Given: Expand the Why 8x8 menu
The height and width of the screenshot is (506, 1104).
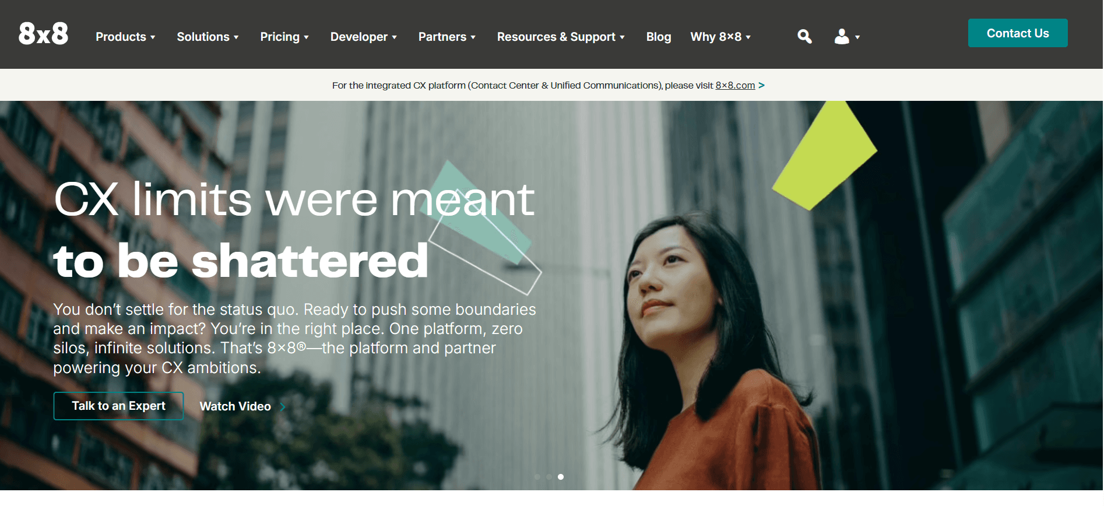Looking at the screenshot, I should [720, 37].
